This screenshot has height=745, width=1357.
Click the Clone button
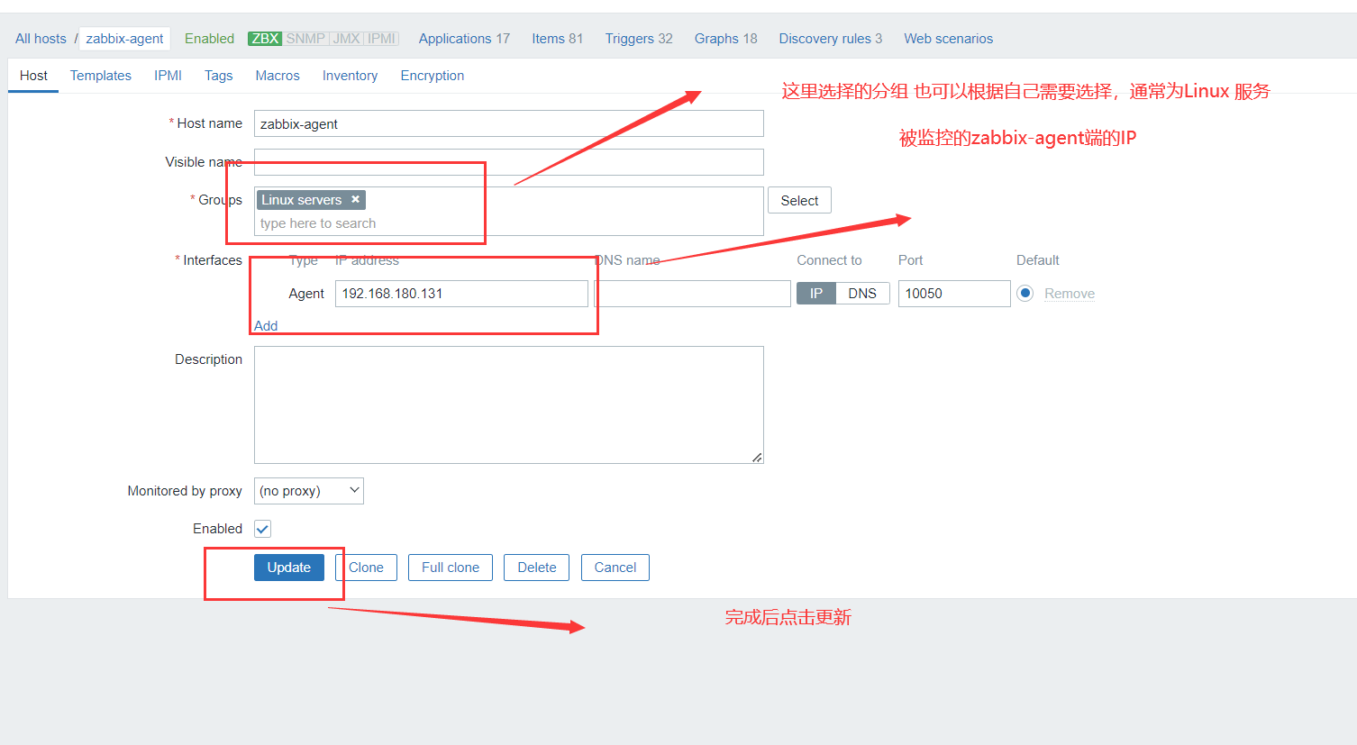point(366,568)
